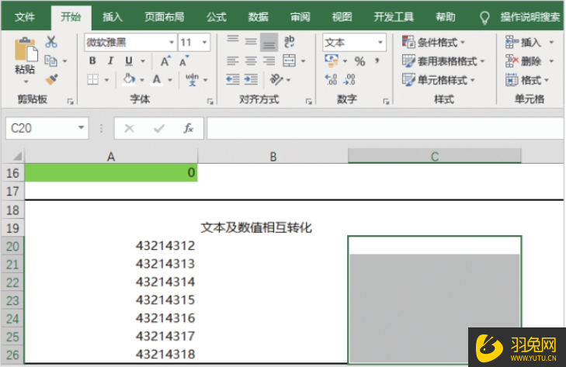Expand the number format dropdown 文本
The height and width of the screenshot is (367, 566).
click(x=380, y=42)
